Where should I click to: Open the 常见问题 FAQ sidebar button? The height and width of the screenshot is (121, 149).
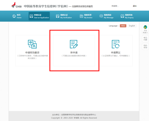[x=145, y=39]
